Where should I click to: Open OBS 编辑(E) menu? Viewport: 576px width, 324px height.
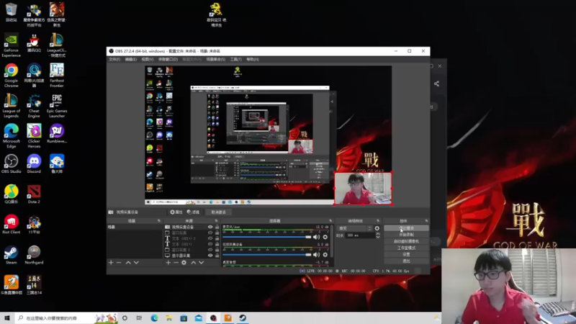tap(131, 59)
